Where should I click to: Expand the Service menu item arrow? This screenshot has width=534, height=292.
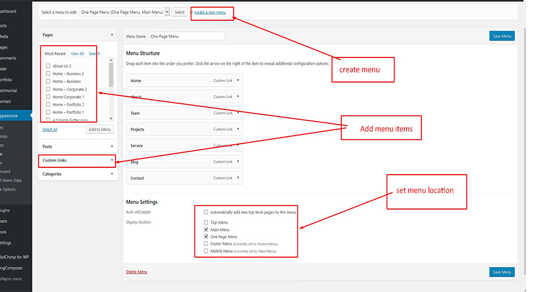click(238, 146)
